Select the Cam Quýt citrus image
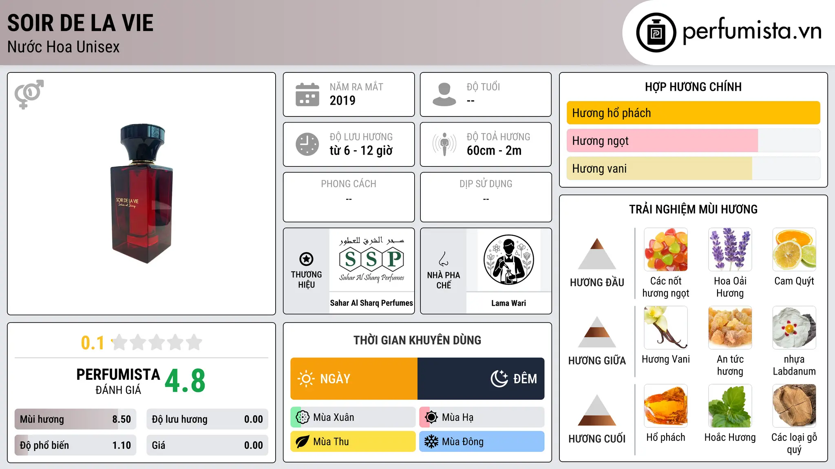This screenshot has width=835, height=469. 794,250
